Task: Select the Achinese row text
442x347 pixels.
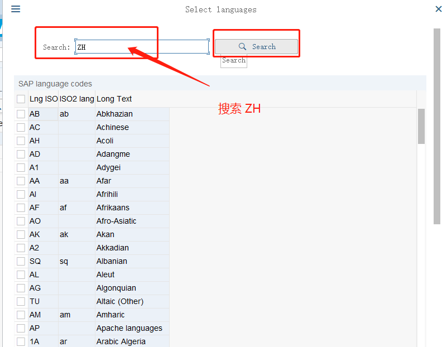Action: (112, 127)
